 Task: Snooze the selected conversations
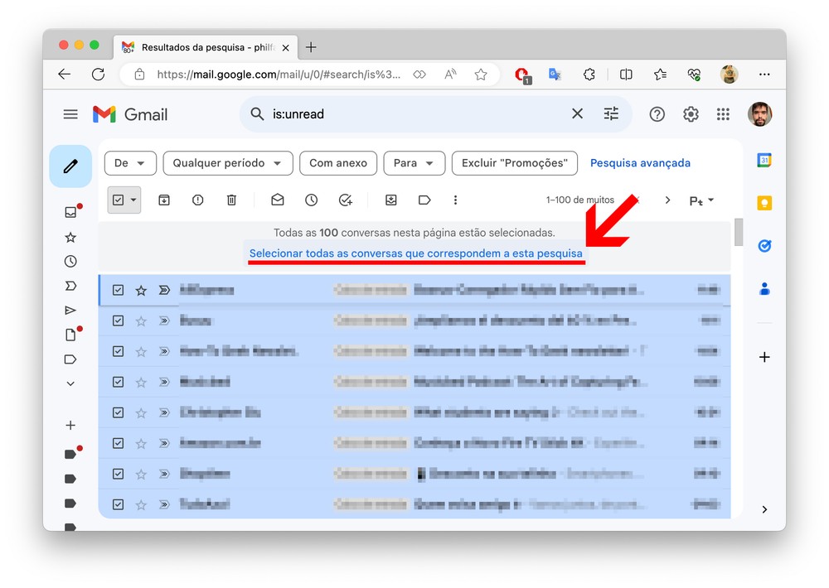pyautogui.click(x=312, y=200)
